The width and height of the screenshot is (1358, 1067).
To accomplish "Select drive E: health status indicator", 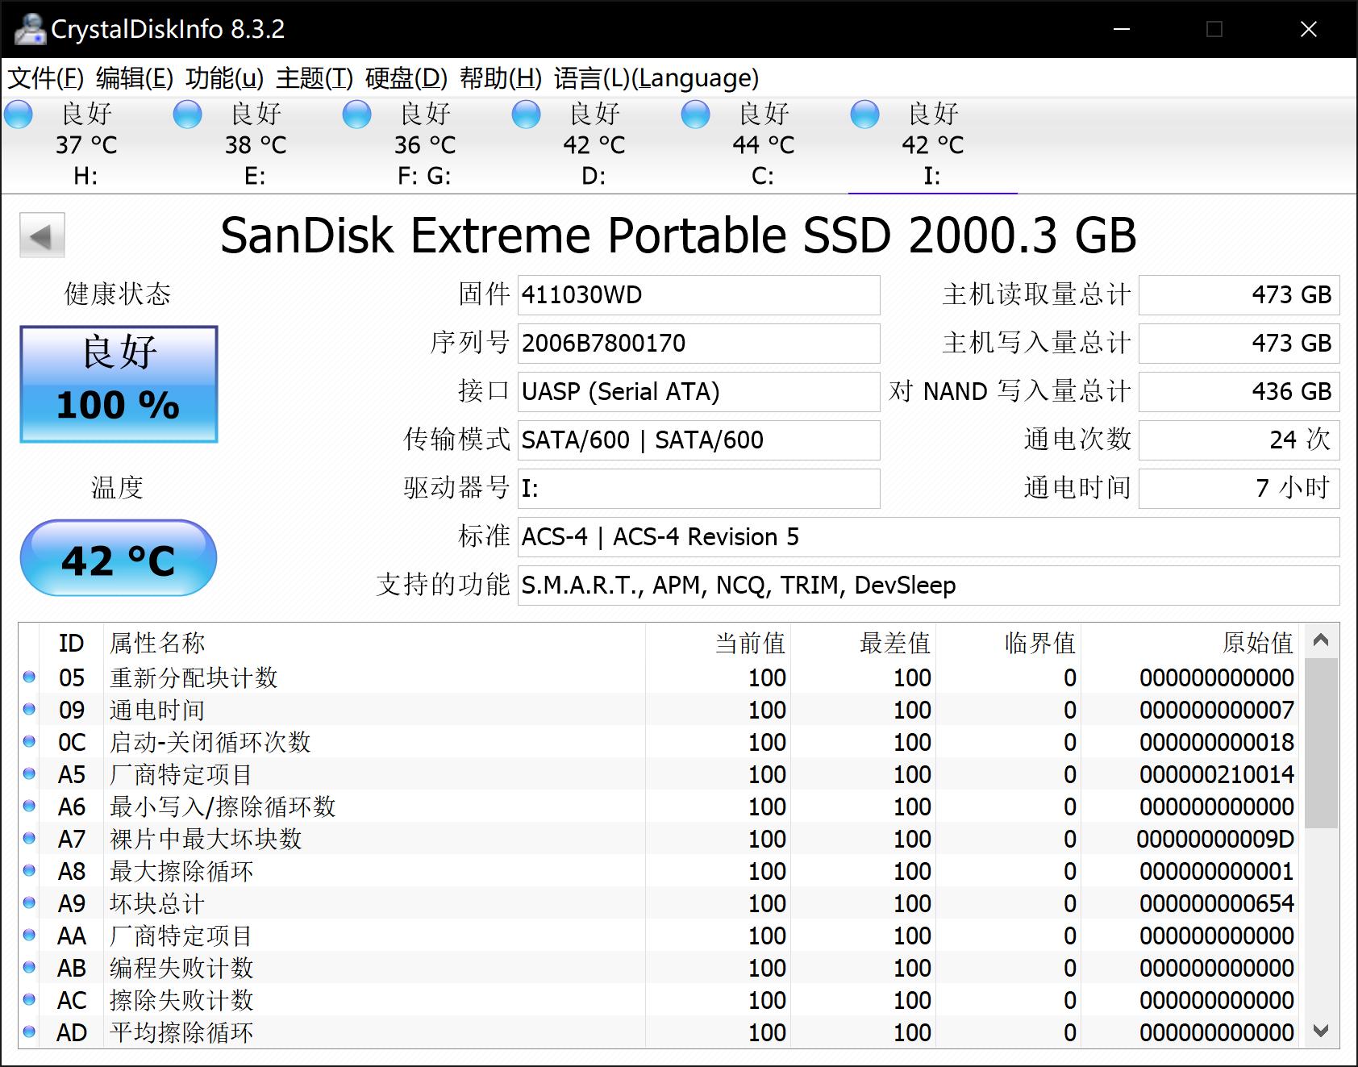I will pos(187,115).
